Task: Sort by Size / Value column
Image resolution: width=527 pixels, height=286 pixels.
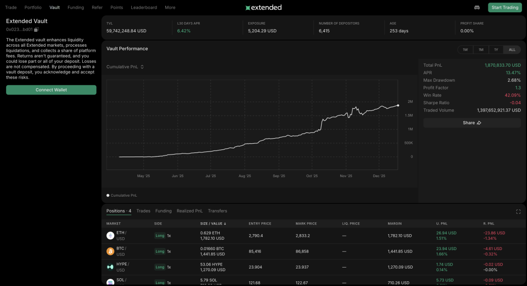Action: click(x=213, y=224)
